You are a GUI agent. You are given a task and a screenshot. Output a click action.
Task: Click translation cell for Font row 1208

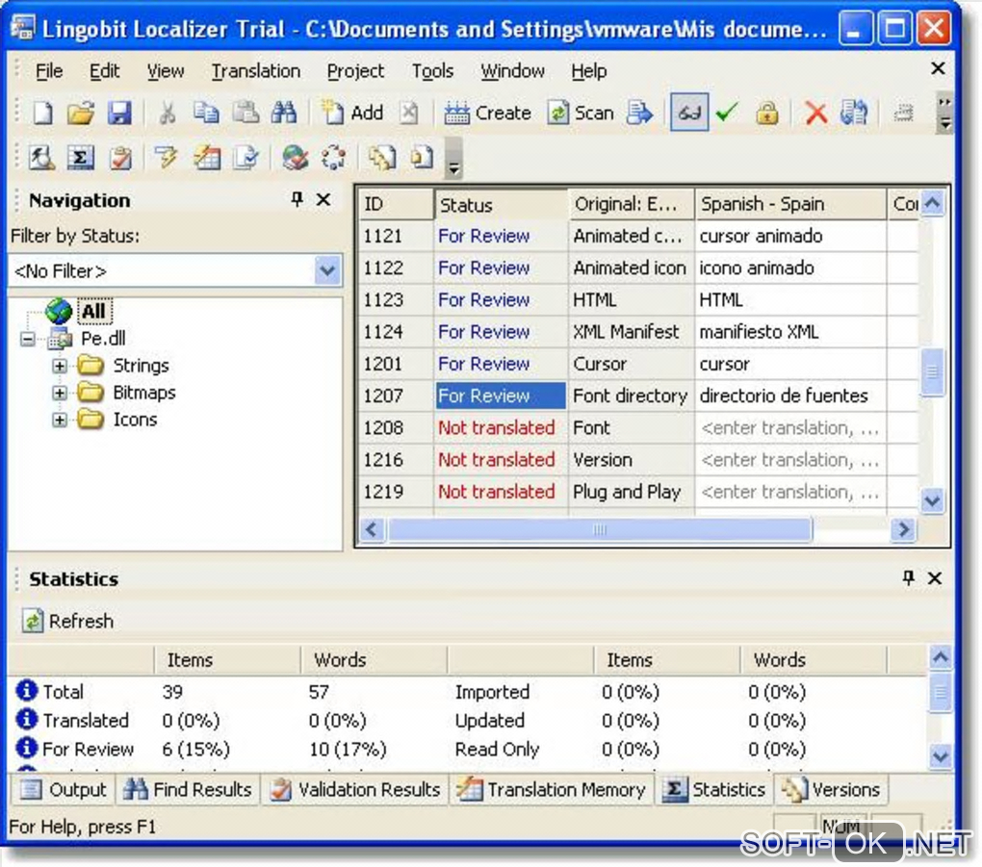click(790, 428)
